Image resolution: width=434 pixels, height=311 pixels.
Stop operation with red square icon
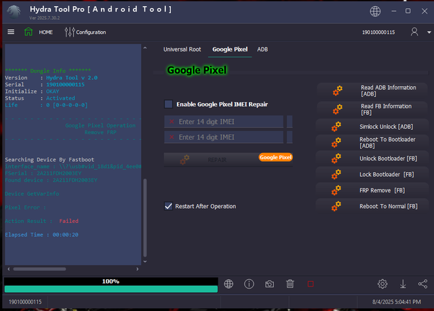point(311,284)
